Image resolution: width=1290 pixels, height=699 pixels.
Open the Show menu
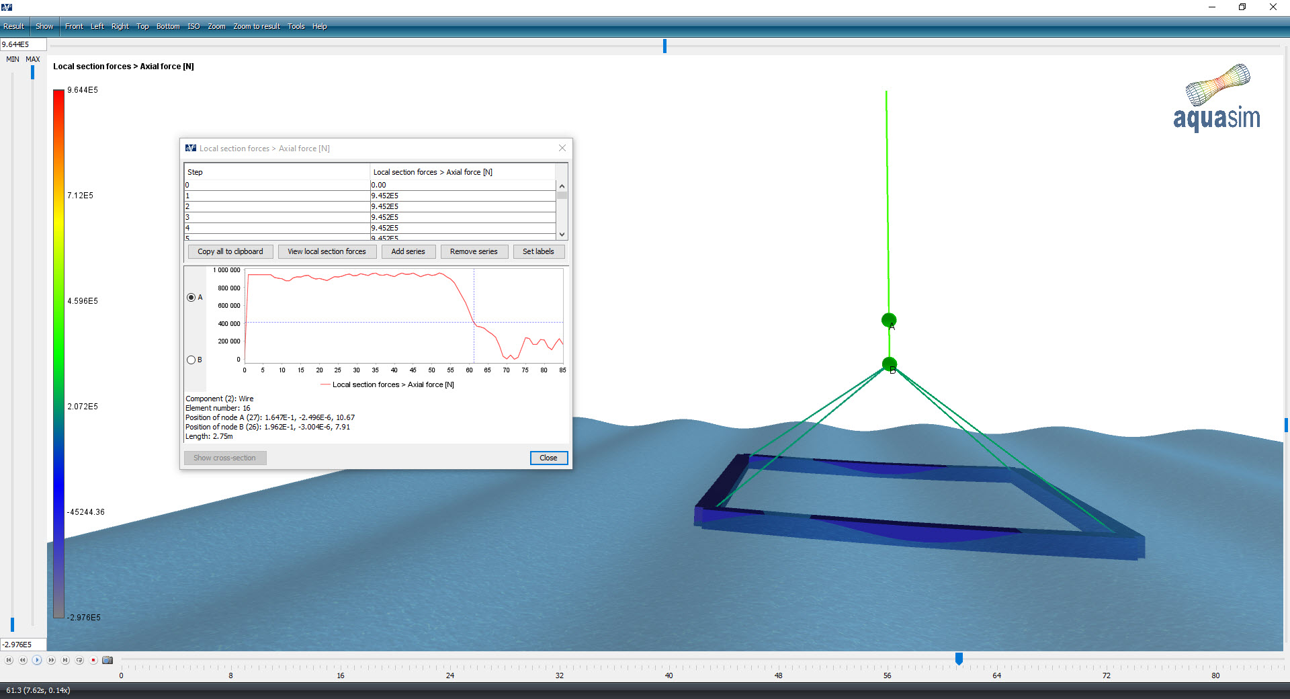click(x=44, y=26)
